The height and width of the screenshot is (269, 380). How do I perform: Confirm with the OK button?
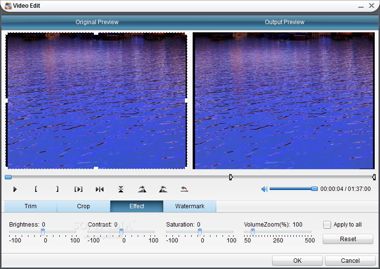(297, 260)
